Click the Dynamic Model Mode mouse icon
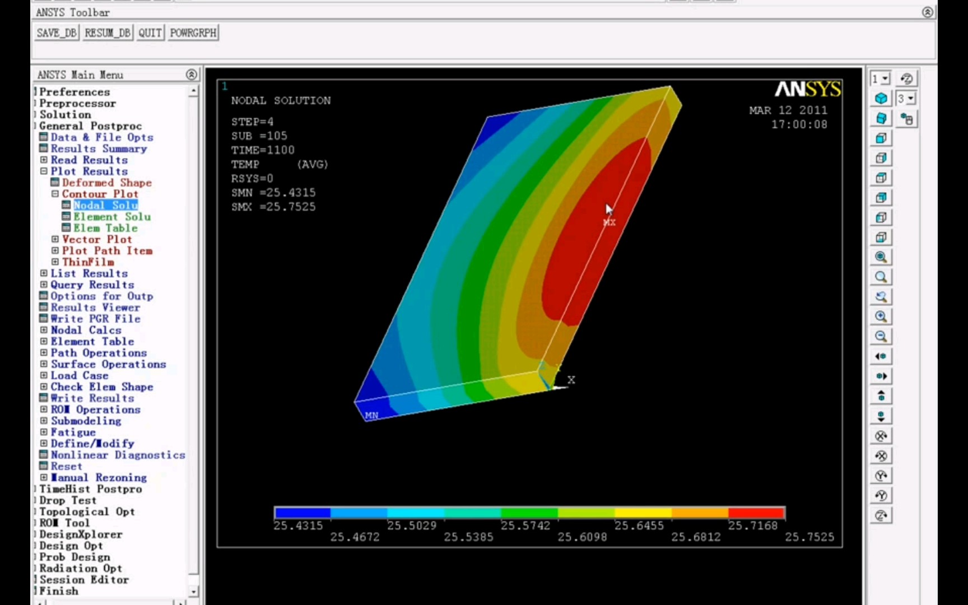This screenshot has width=968, height=605. [x=905, y=118]
